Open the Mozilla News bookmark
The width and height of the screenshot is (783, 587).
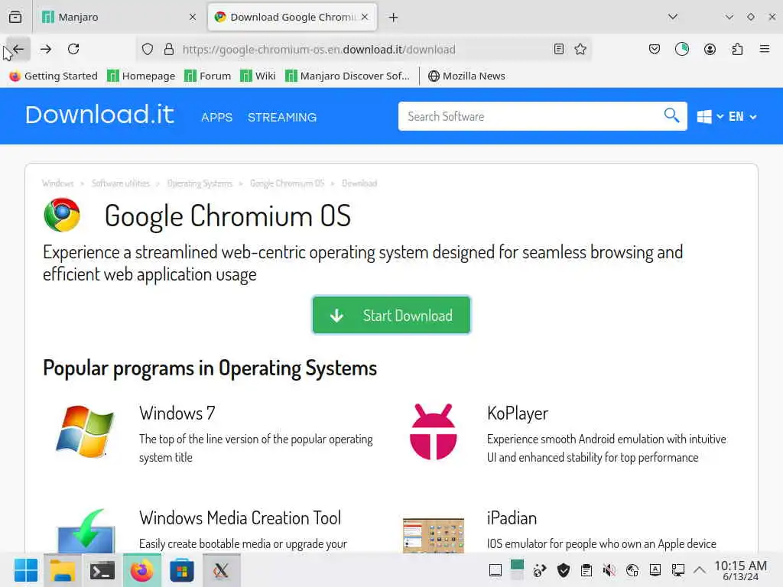pos(467,76)
